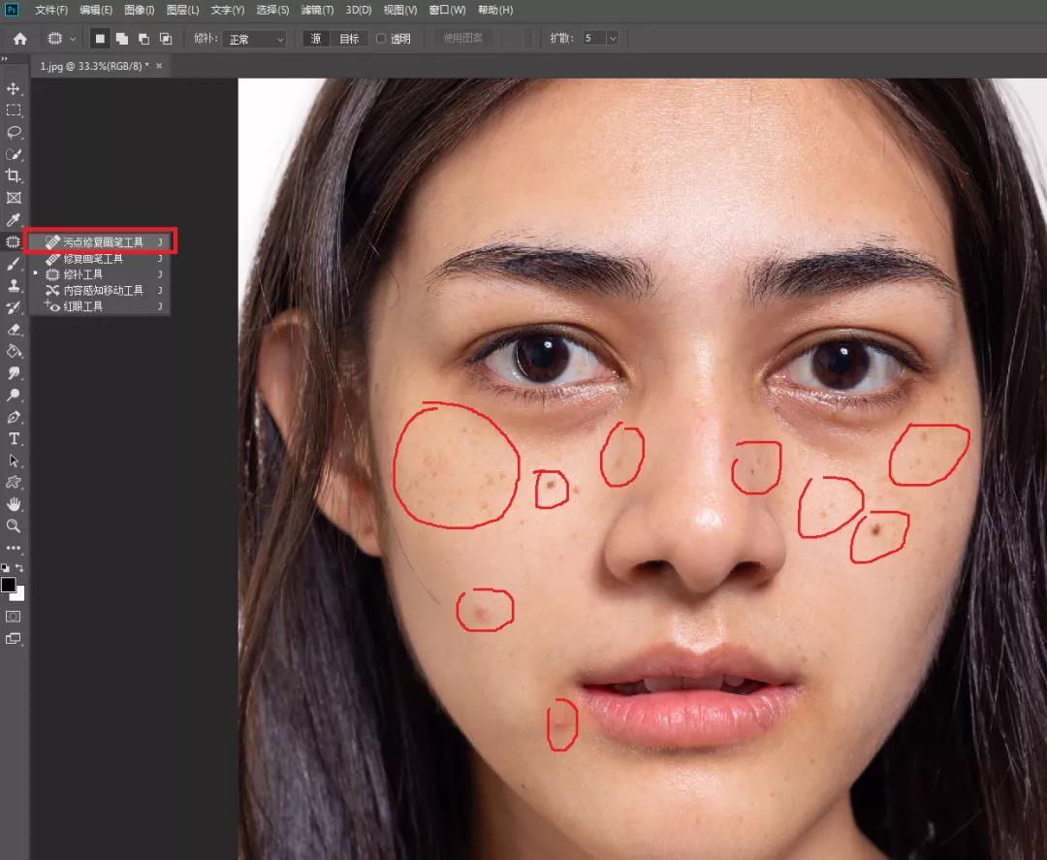Open the Patch tool preset picker dropdown
Image resolution: width=1047 pixels, height=860 pixels.
(73, 39)
